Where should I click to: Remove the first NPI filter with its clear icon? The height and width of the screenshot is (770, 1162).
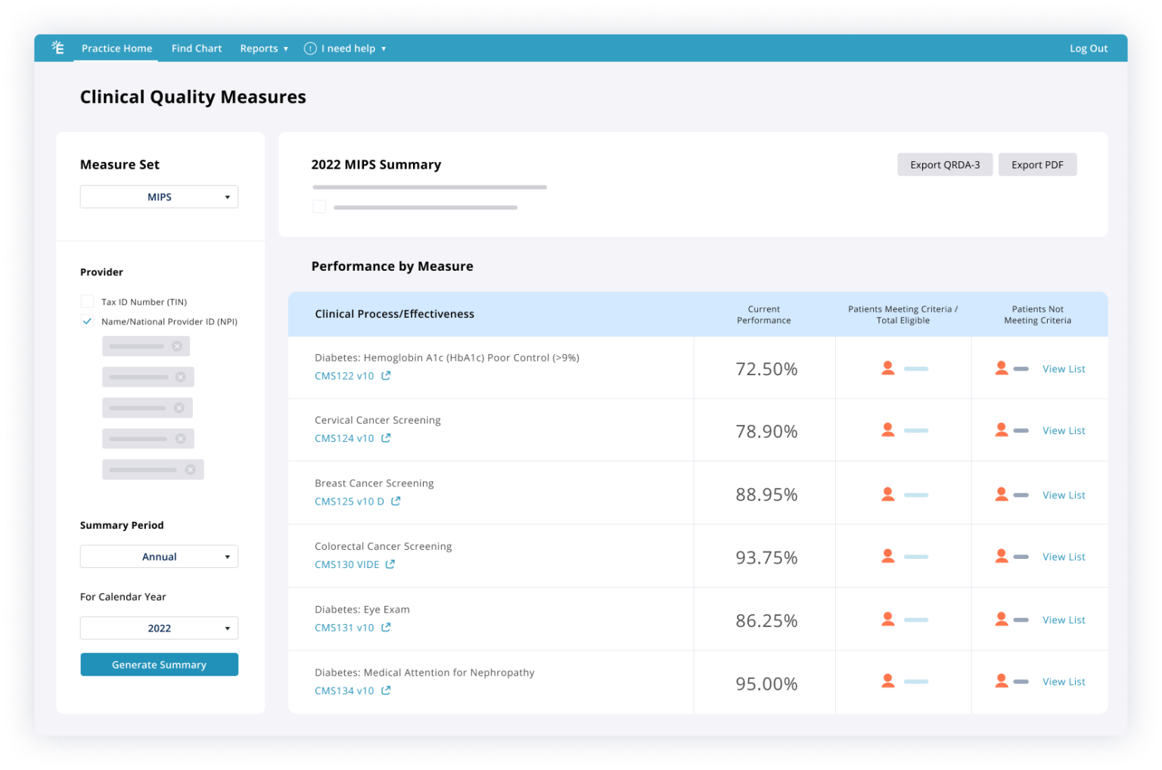(x=177, y=346)
